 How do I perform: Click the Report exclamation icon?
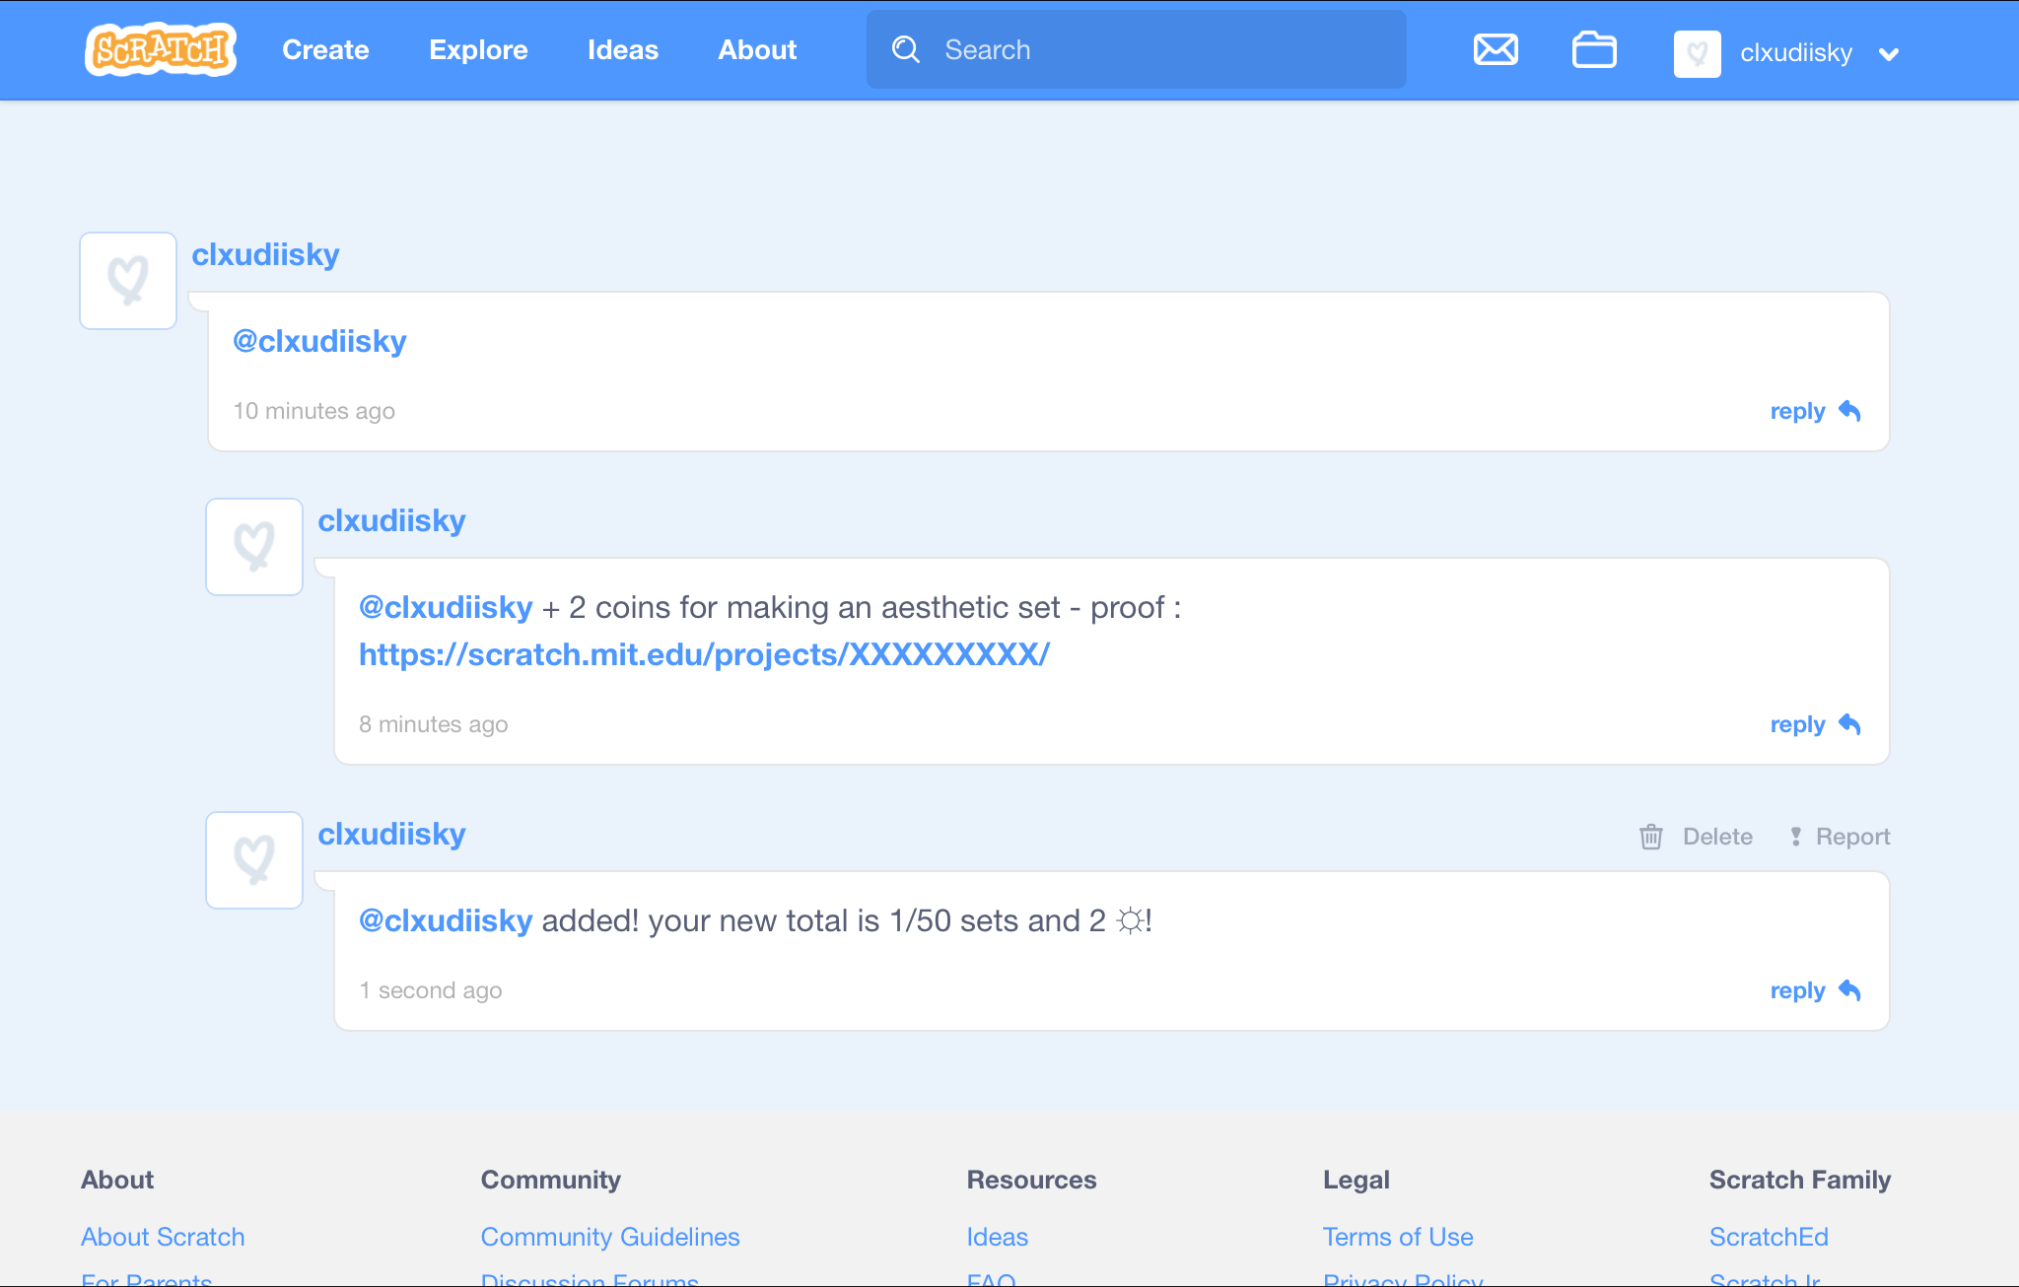click(x=1795, y=837)
